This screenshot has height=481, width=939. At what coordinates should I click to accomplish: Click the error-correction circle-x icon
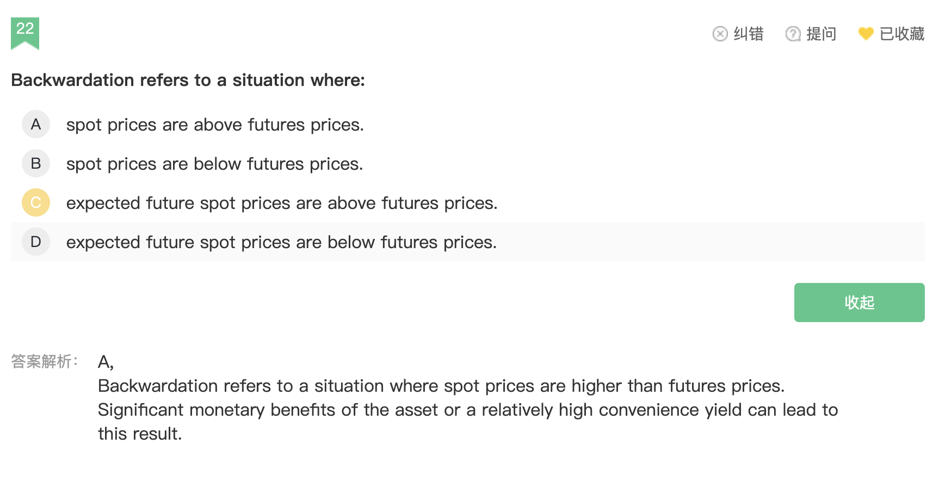click(720, 34)
